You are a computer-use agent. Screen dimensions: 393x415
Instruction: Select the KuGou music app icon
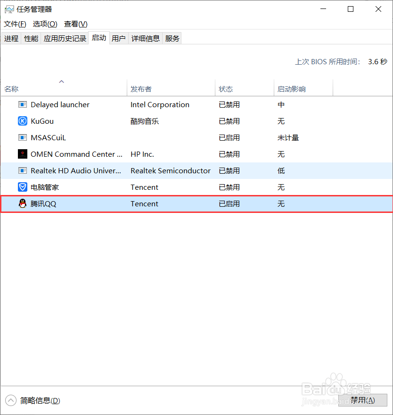click(22, 121)
